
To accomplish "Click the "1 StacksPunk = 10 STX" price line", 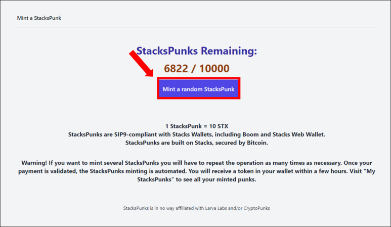I will [x=196, y=126].
